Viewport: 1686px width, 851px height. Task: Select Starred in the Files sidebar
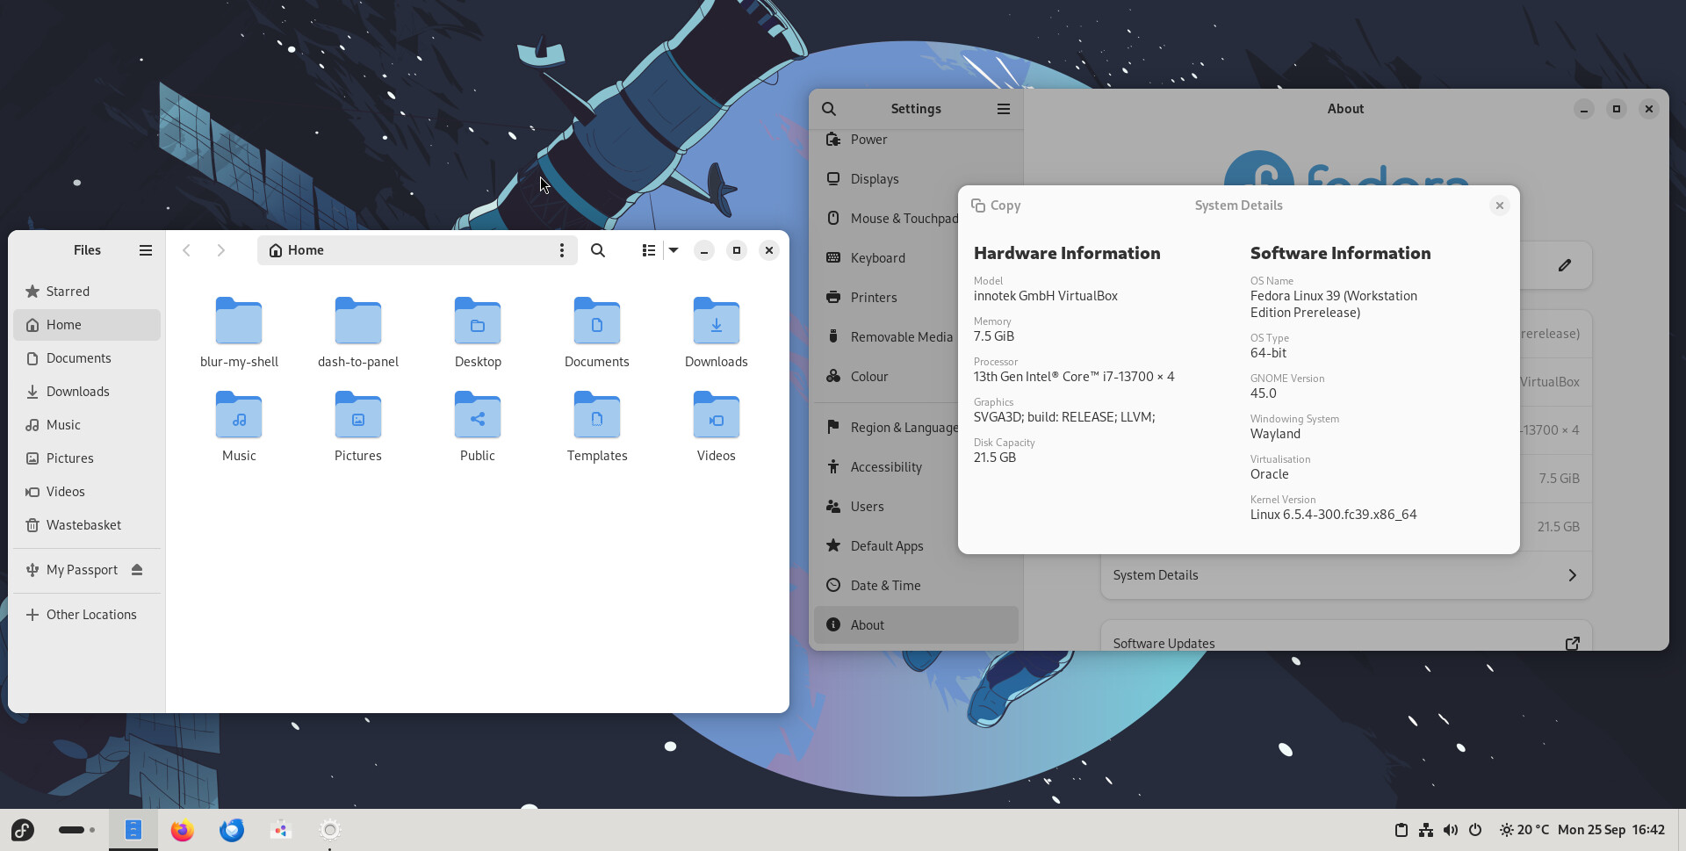87,292
